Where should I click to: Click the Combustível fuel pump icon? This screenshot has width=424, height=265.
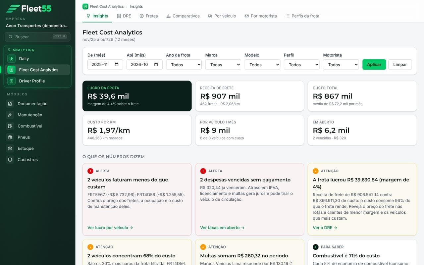coord(10,126)
